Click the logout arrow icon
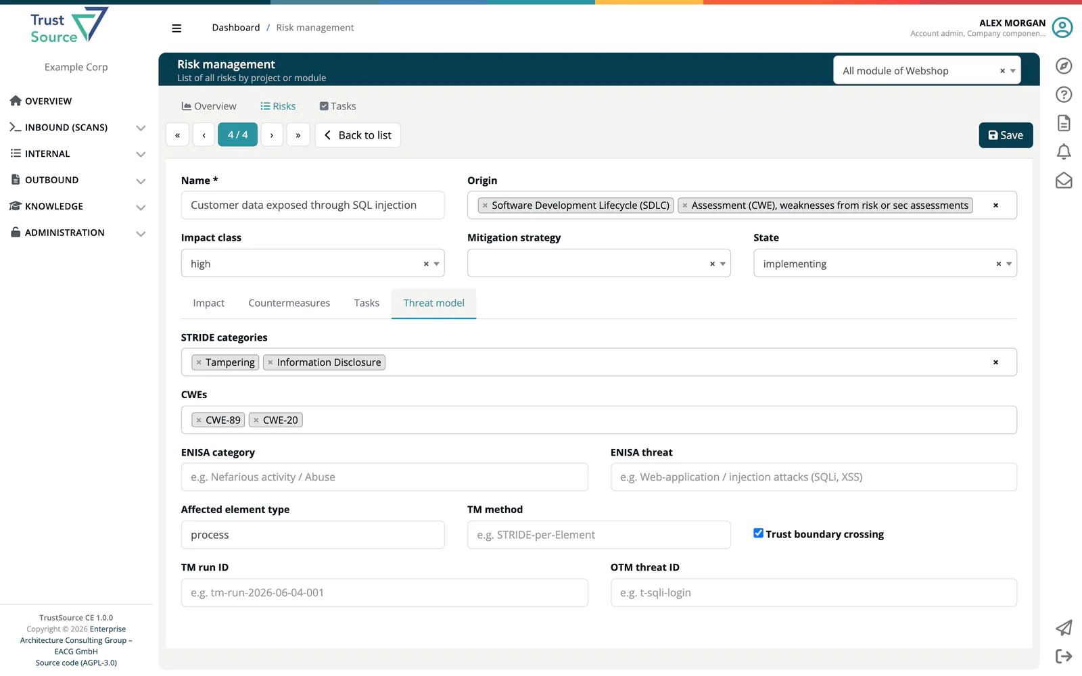Screen dimensions: 1082x676 (x=1064, y=656)
